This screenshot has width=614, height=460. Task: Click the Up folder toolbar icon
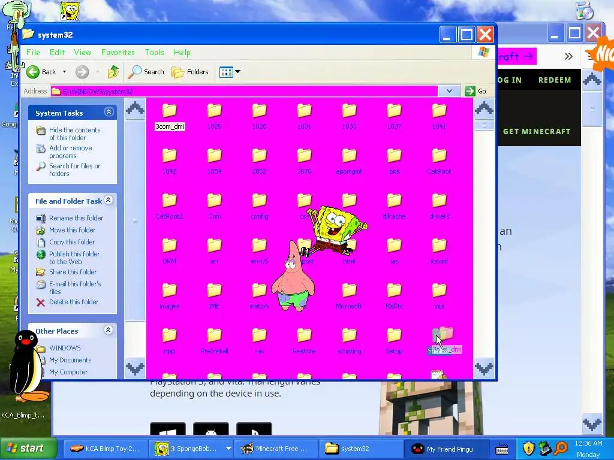113,72
